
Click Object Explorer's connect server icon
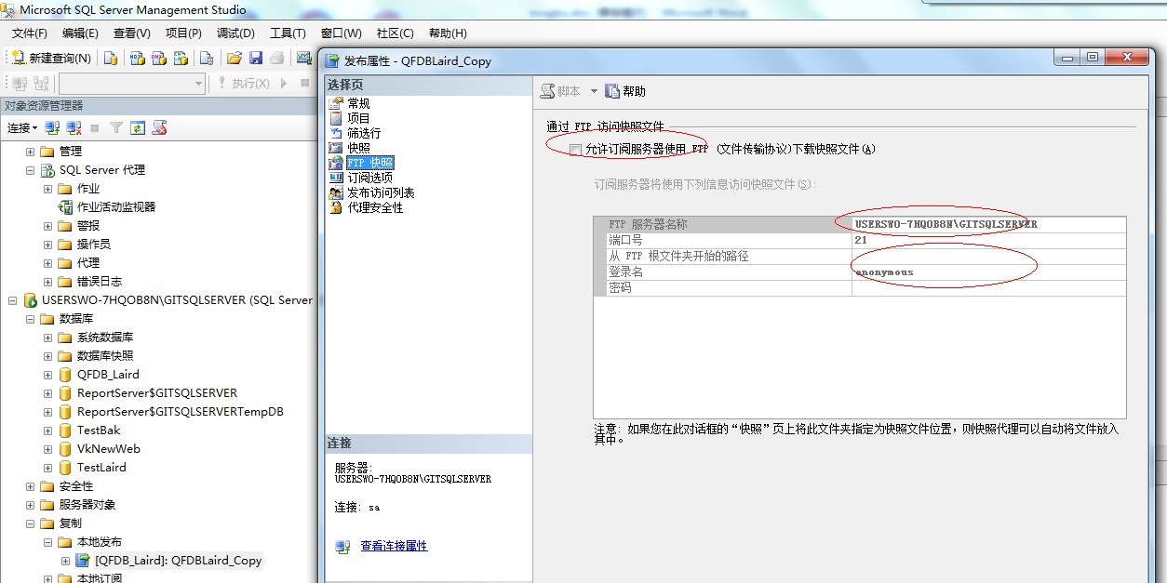pyautogui.click(x=52, y=128)
